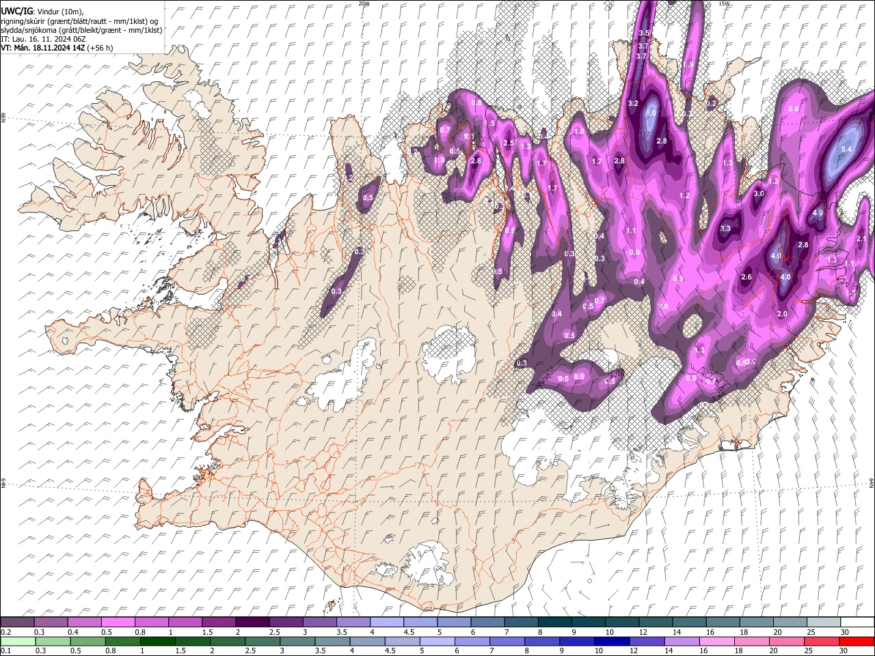This screenshot has height=656, width=875.
Task: Click the snow legend swatch starting at 0.2
Action: (x=17, y=622)
